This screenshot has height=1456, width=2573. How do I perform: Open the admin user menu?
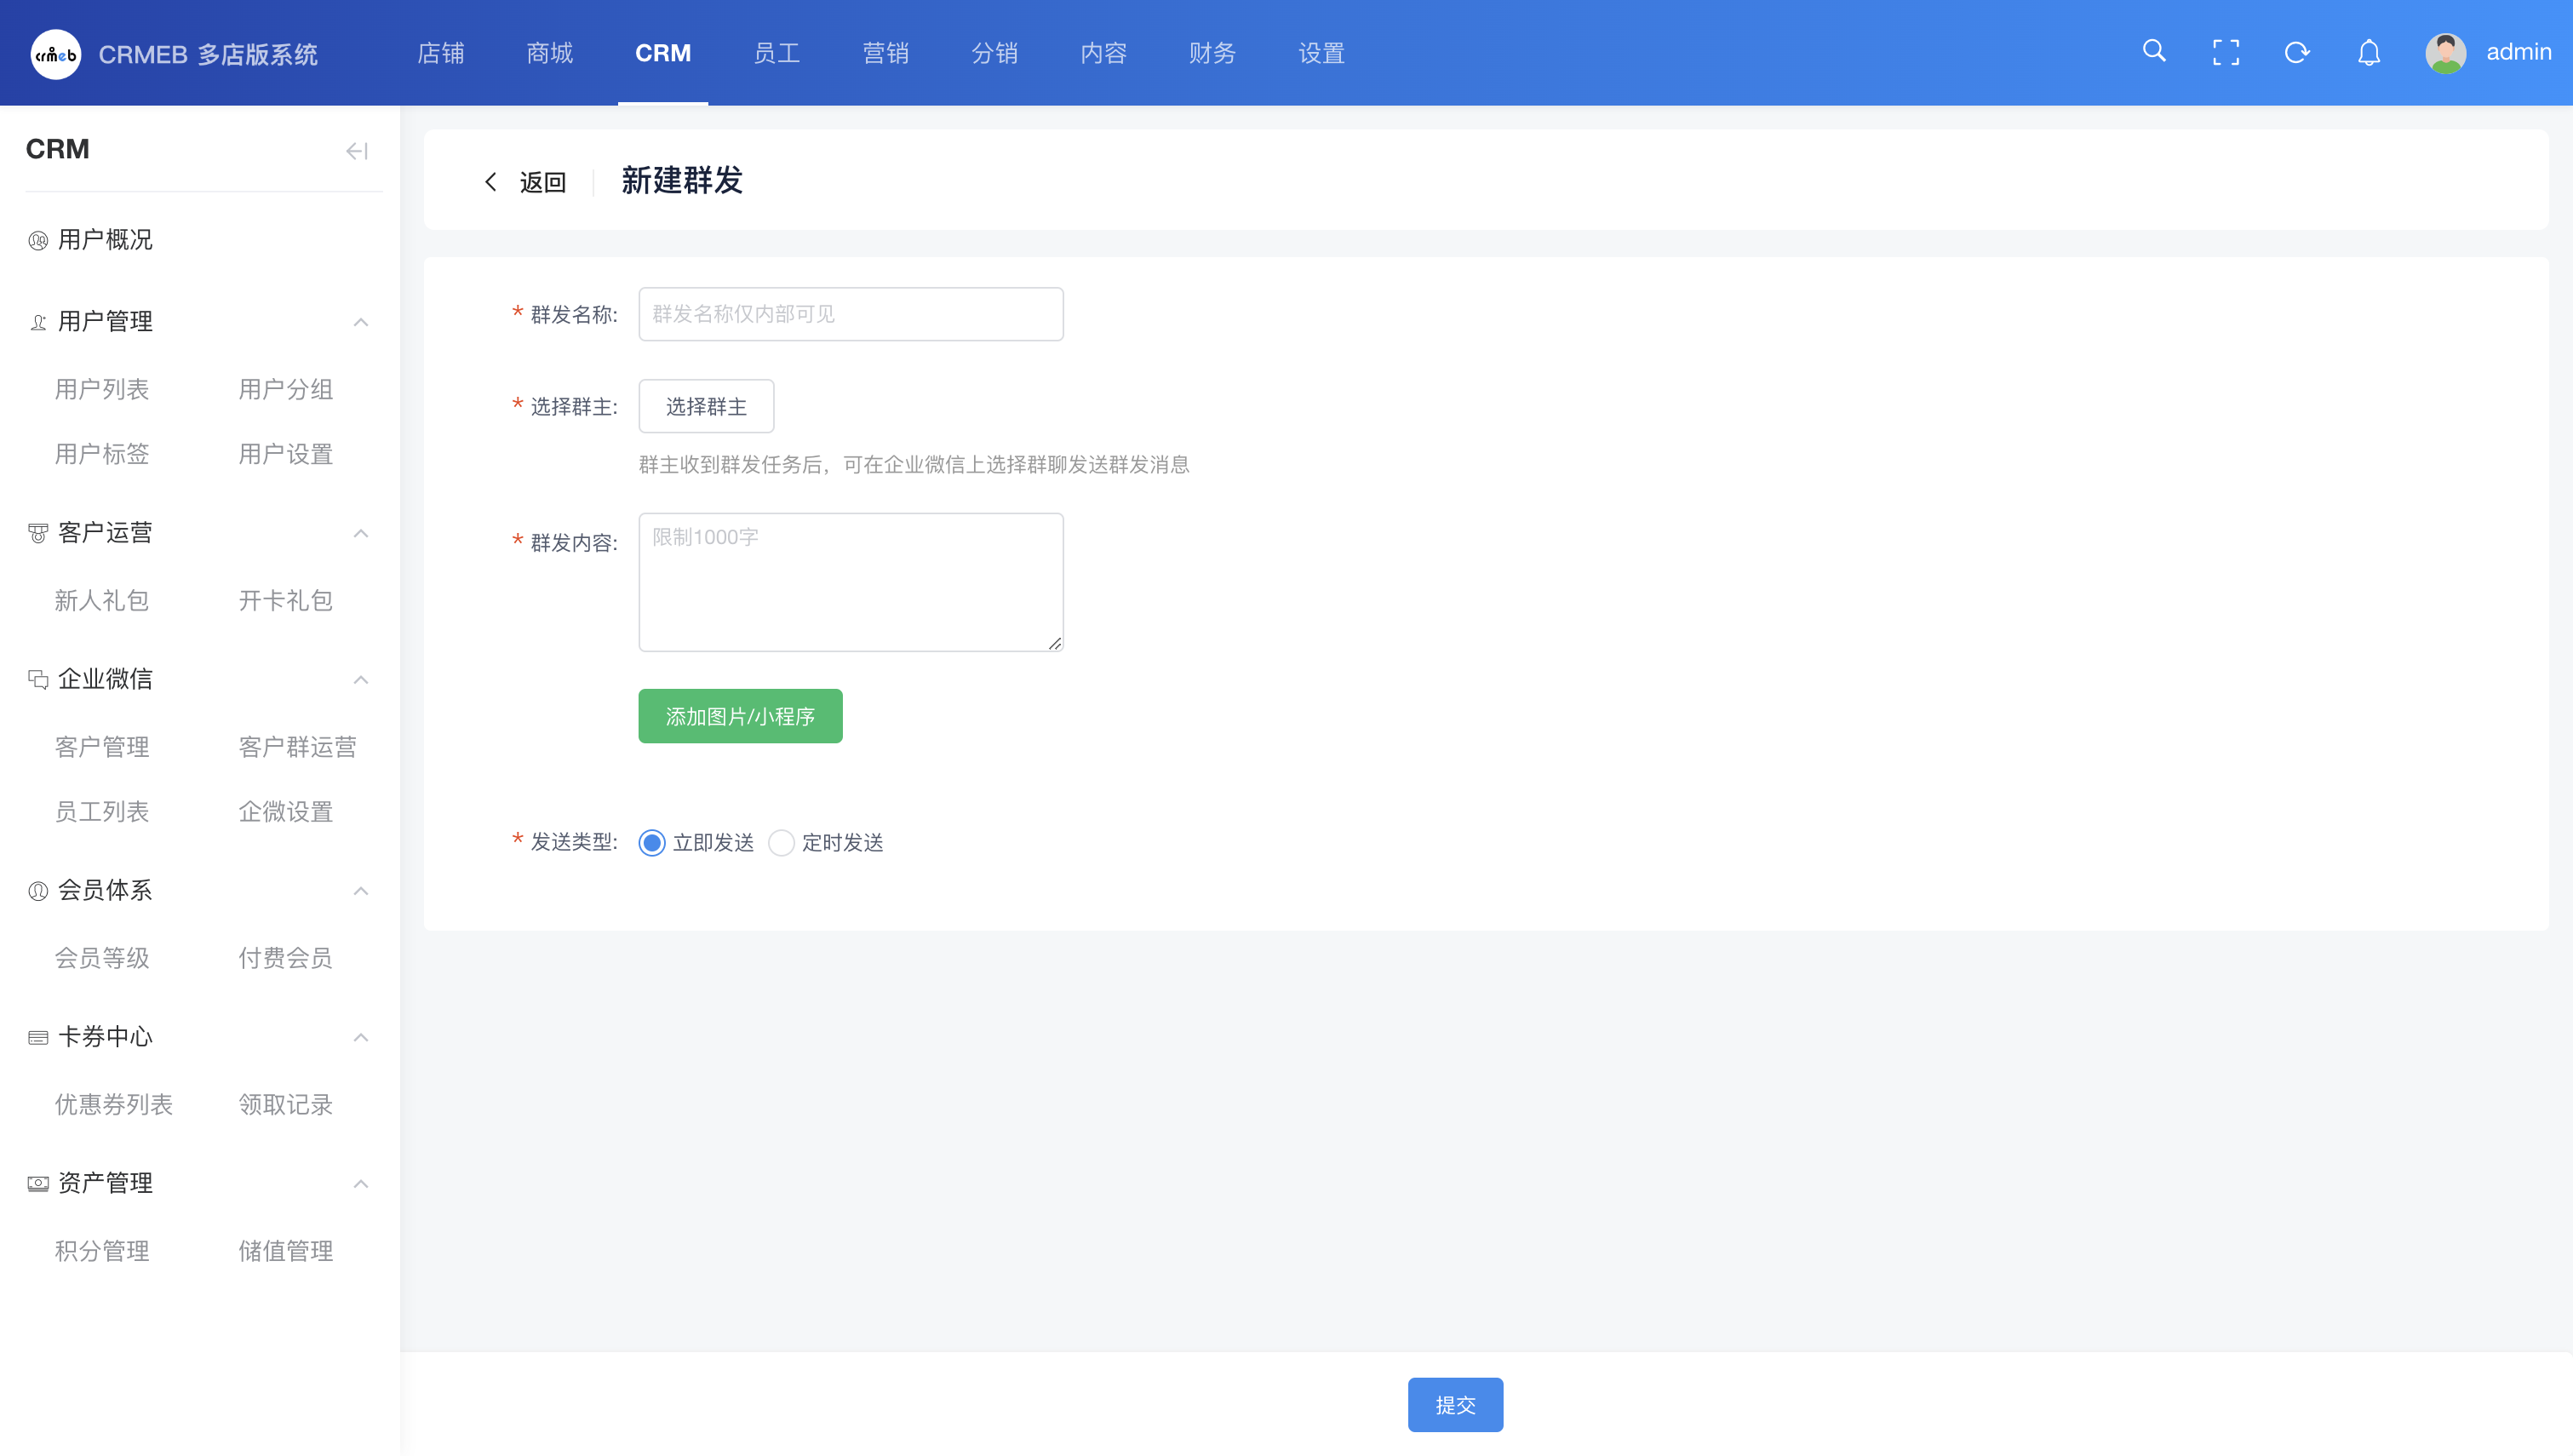2518,52
